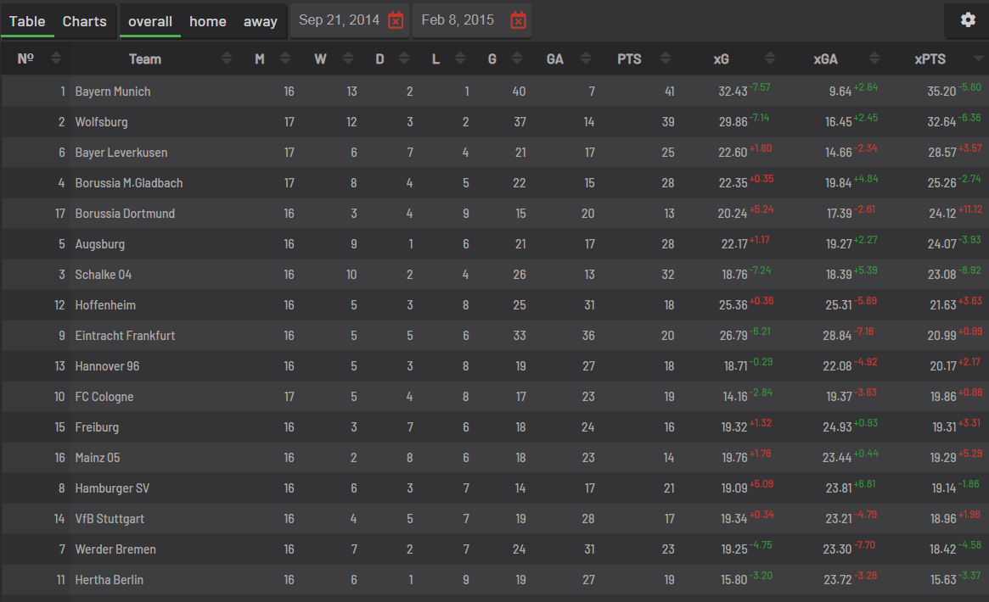Screen dimensions: 989x602
Task: Sort table by Team column arrows
Action: (x=227, y=59)
